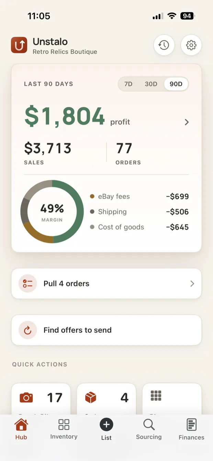Screen dimensions: 213x461
Task: Select the 7D time range
Action: pos(128,84)
